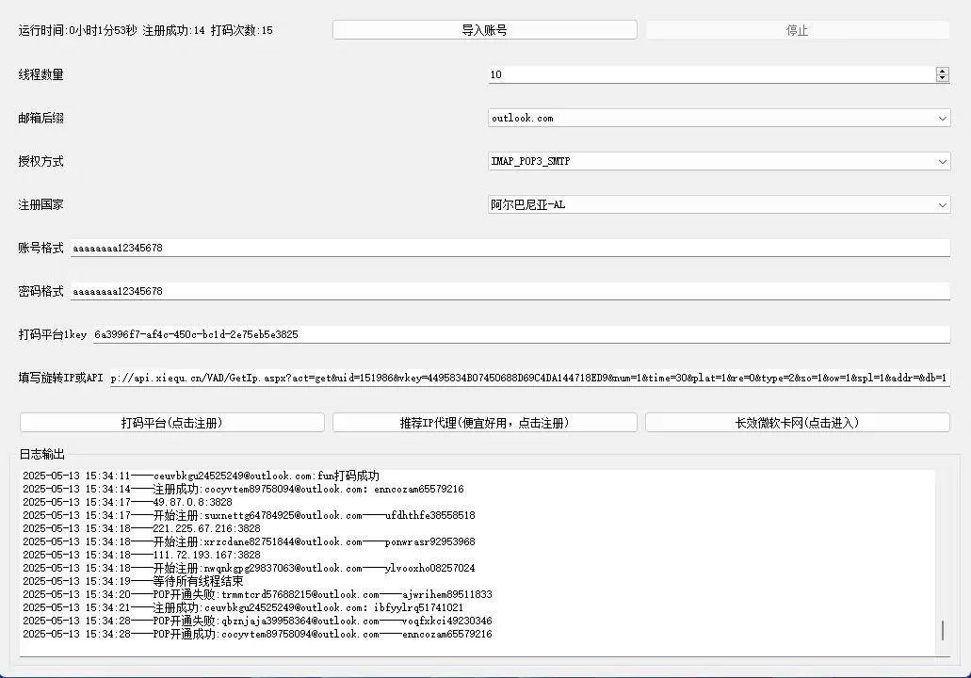Click log line 注册成功 cocyvtem89758094
The image size is (971, 678).
(x=243, y=489)
